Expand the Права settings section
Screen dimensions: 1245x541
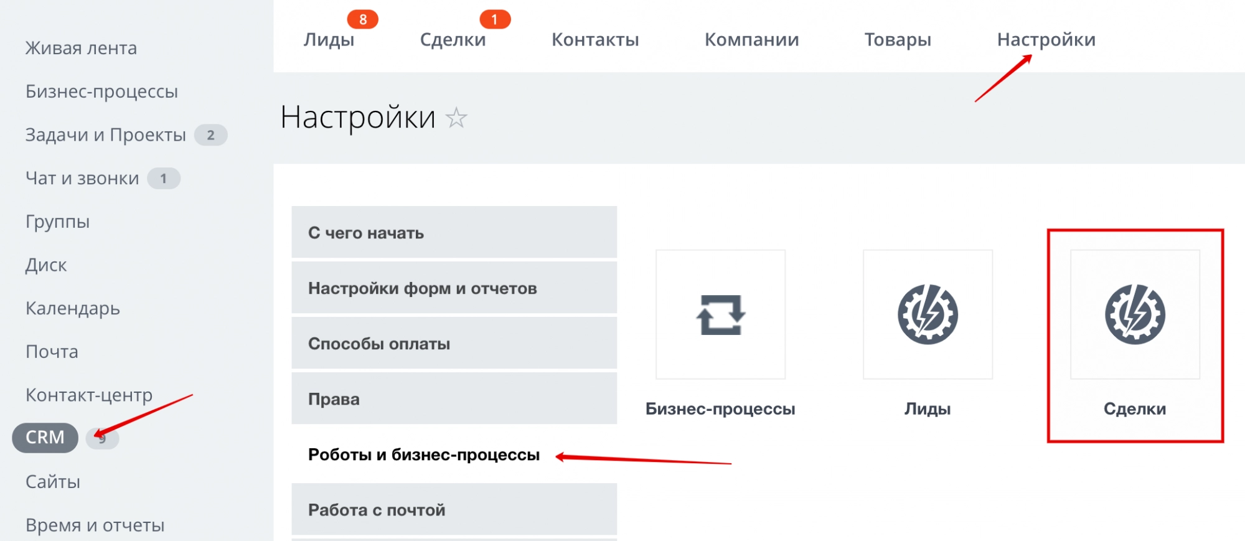[x=454, y=398]
